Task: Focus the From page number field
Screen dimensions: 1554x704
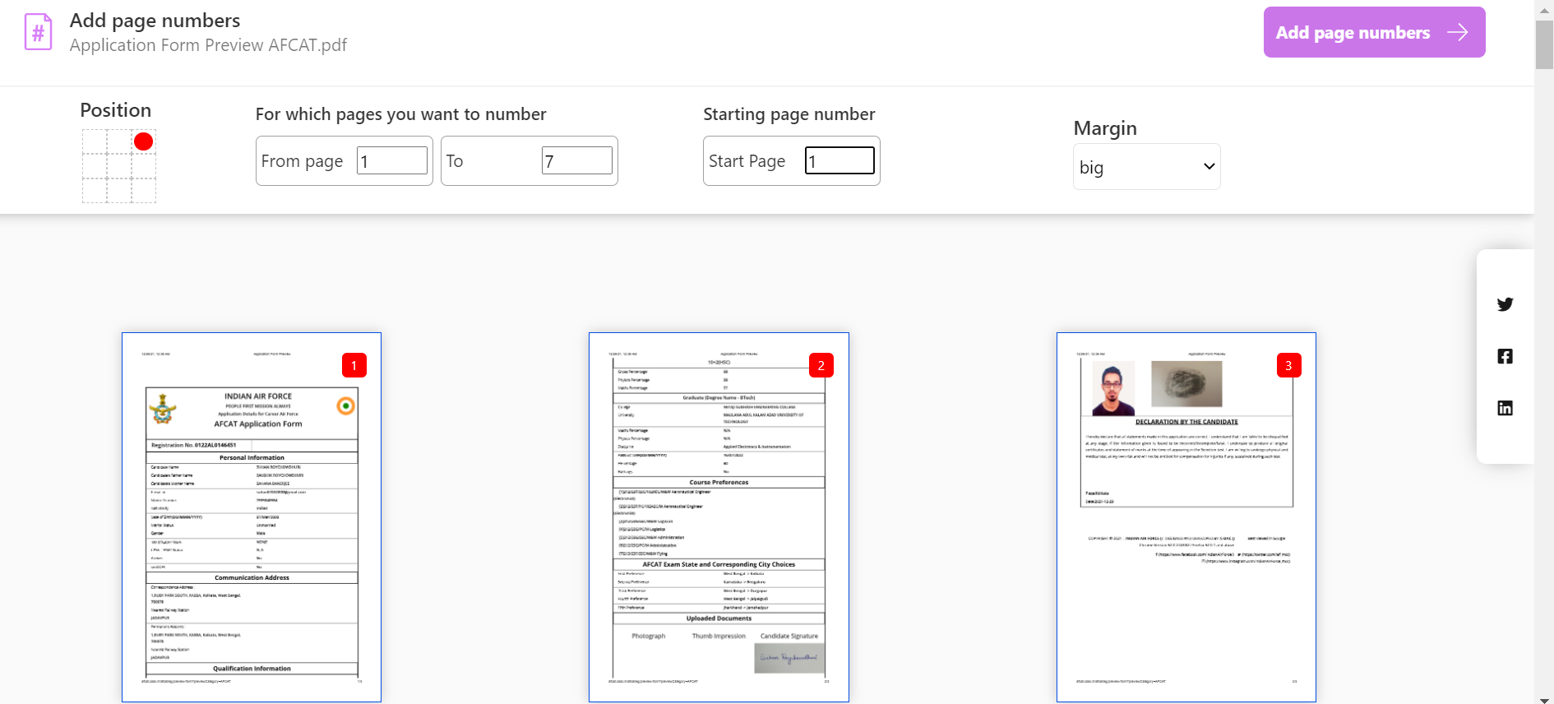Action: (x=392, y=160)
